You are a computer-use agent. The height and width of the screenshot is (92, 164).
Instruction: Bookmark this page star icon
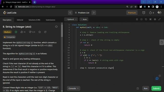136,7
